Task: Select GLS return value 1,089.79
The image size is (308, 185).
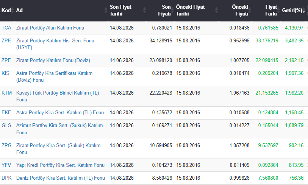Action: pyautogui.click(x=294, y=125)
